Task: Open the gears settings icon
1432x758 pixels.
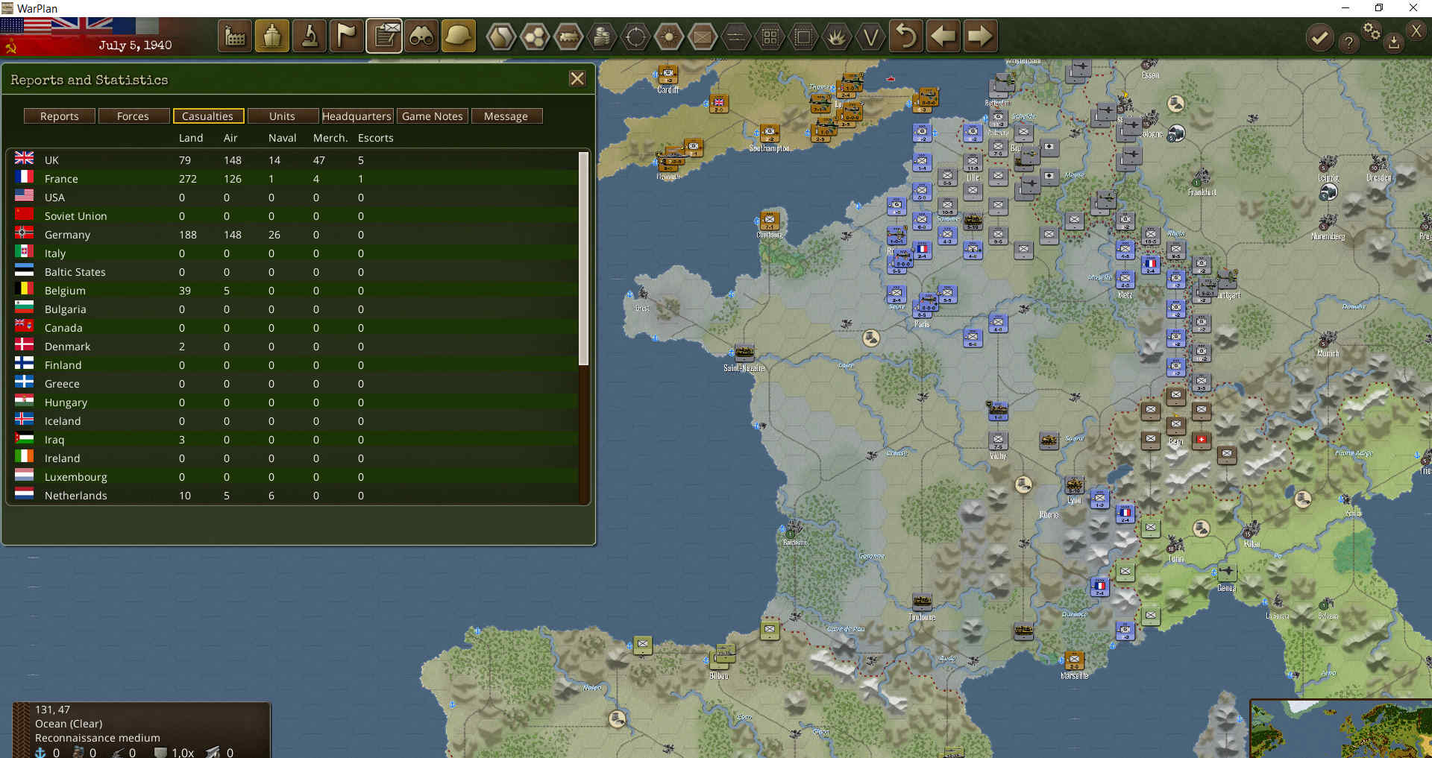Action: (x=1372, y=31)
